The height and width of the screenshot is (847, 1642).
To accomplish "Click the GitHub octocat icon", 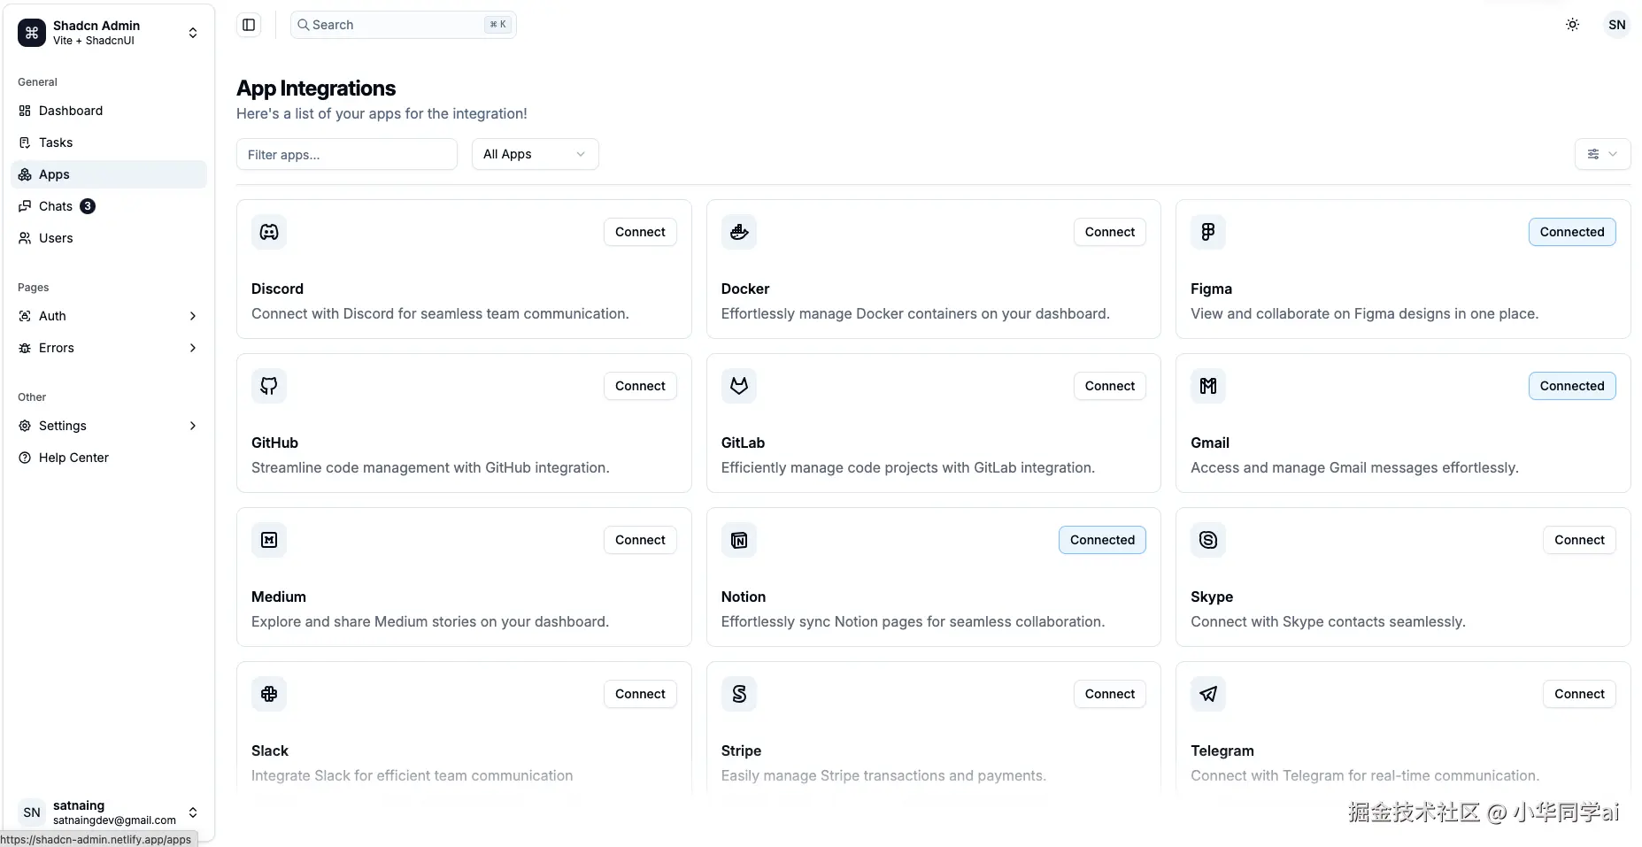I will coord(269,386).
